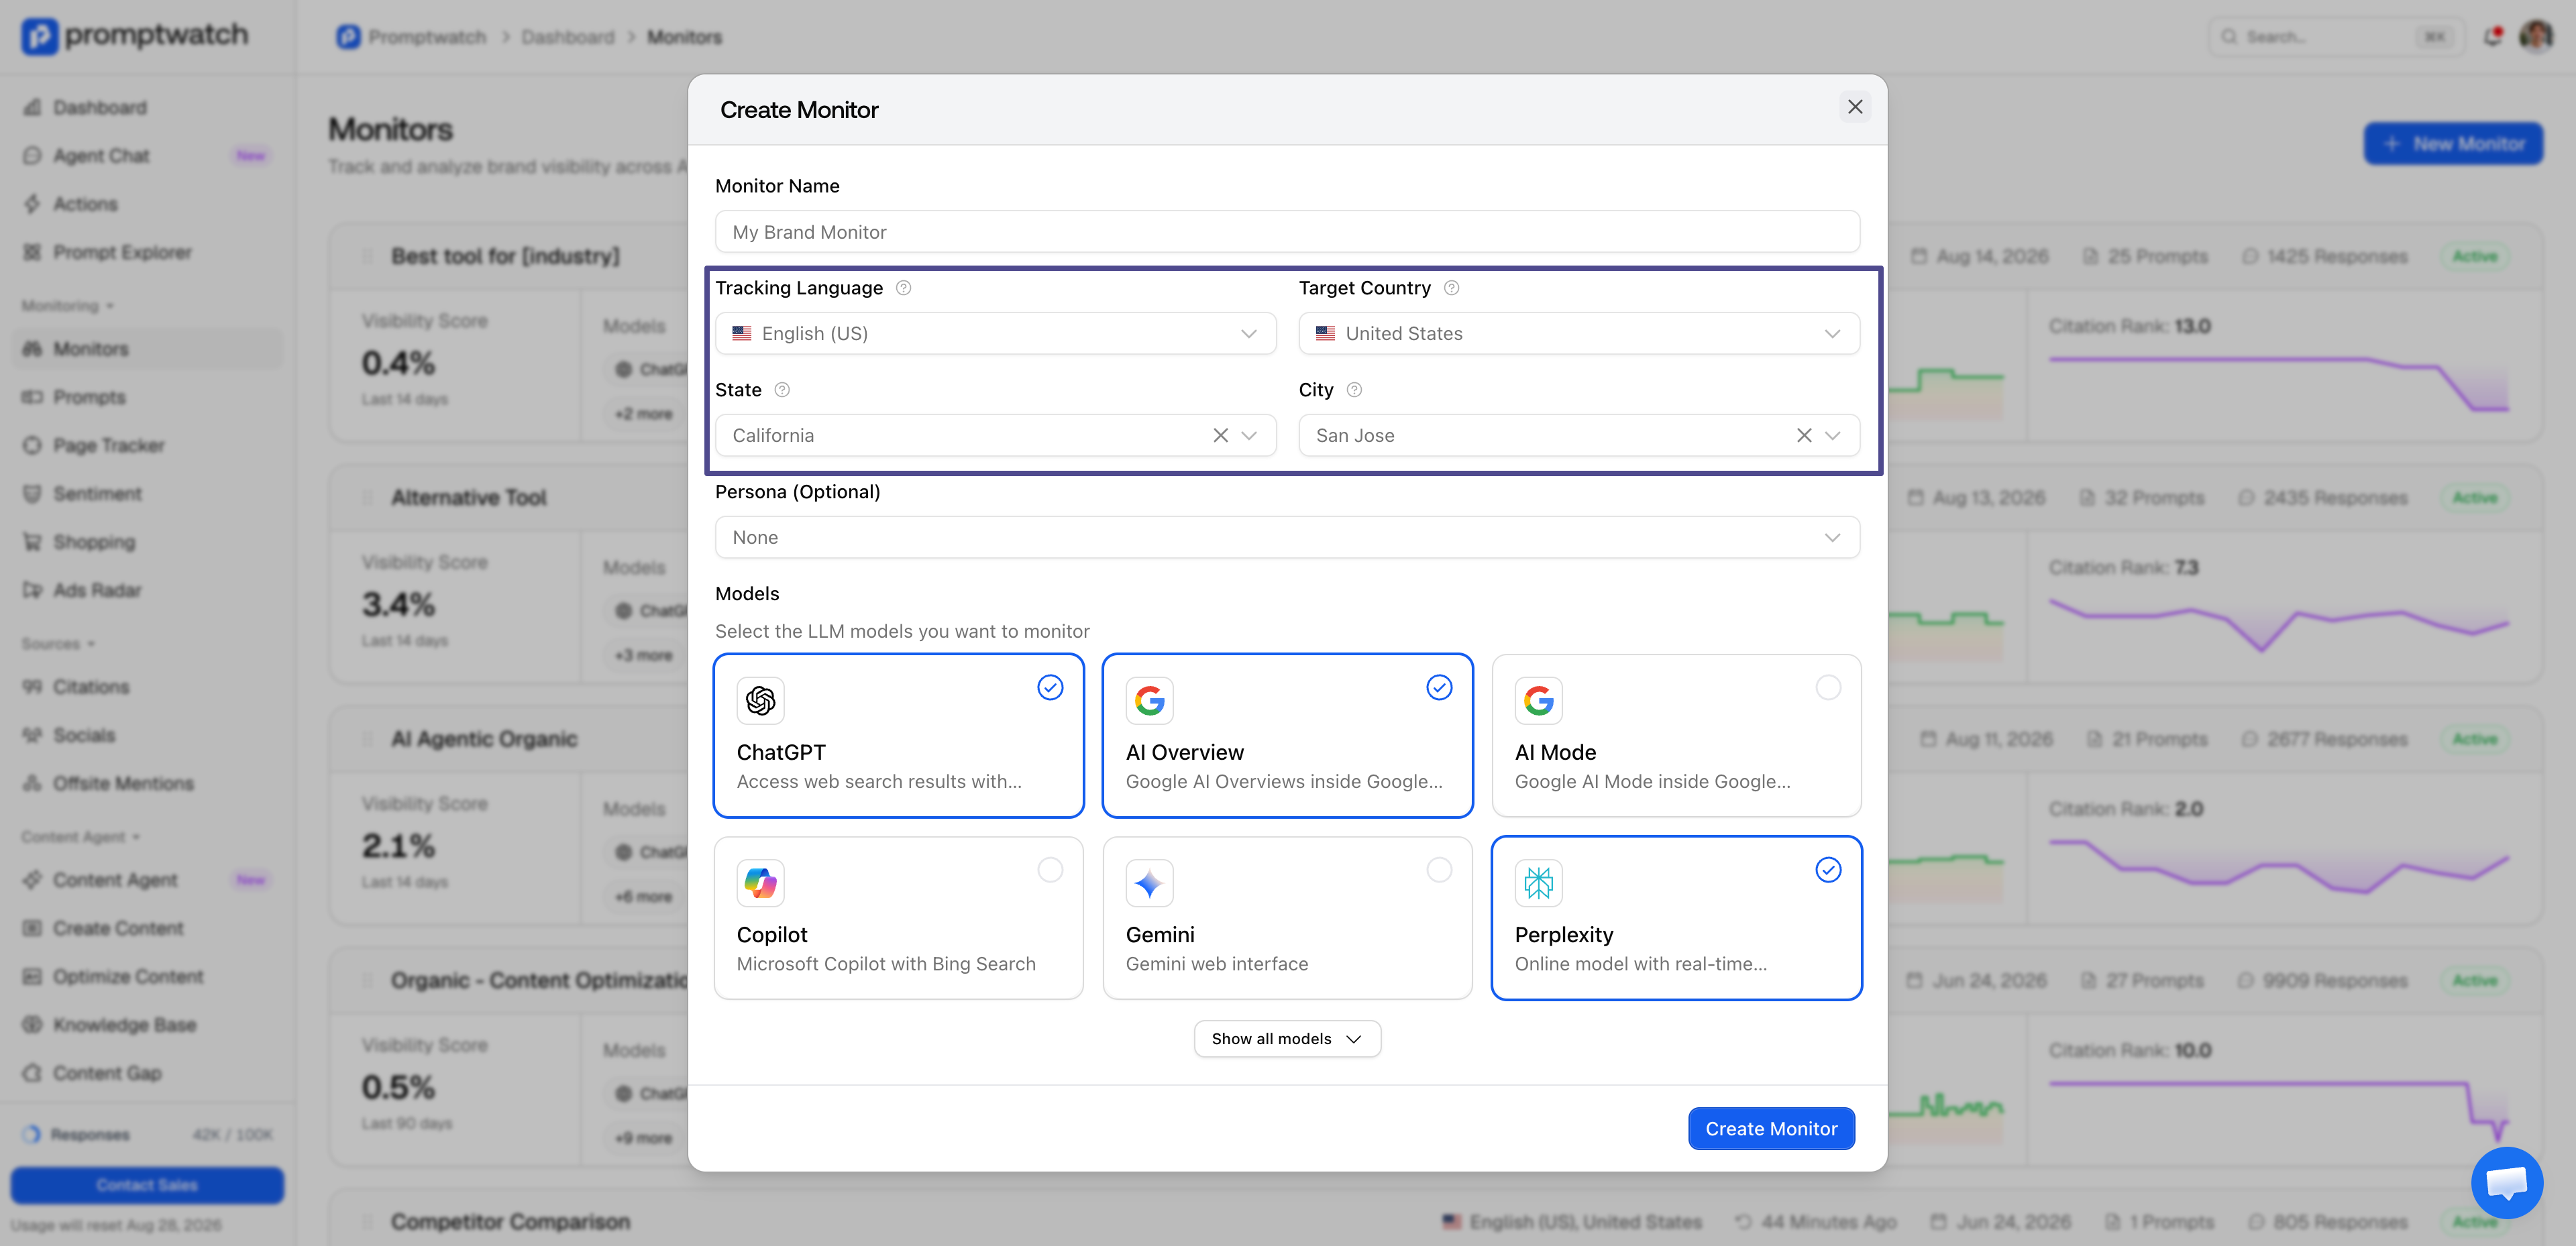Open Optimize Content in the sidebar

click(147, 976)
